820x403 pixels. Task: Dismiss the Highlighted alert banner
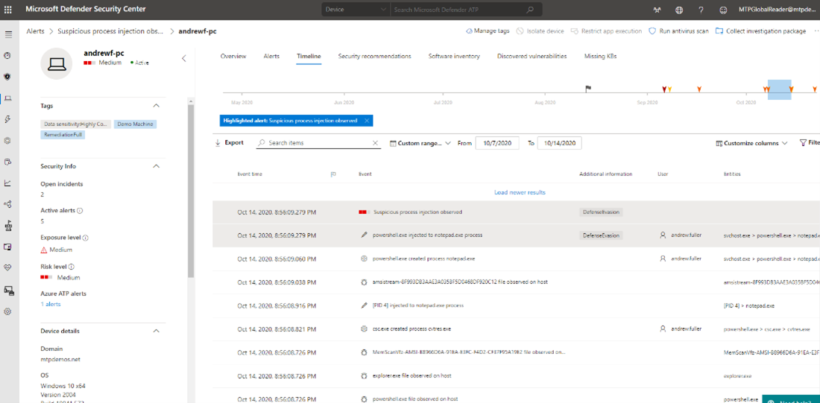tap(367, 121)
